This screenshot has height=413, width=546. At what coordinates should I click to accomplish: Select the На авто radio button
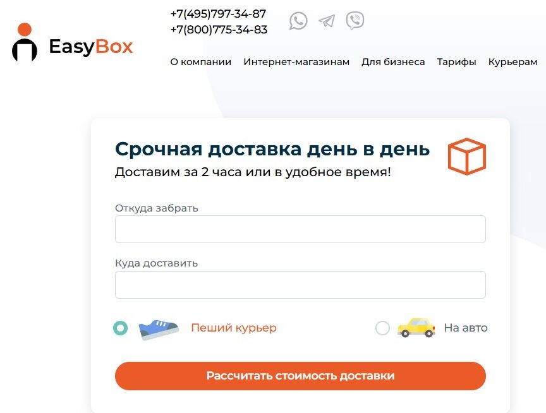click(x=382, y=328)
